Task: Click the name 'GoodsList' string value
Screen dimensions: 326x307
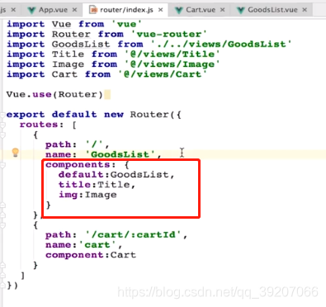Action: [x=120, y=154]
